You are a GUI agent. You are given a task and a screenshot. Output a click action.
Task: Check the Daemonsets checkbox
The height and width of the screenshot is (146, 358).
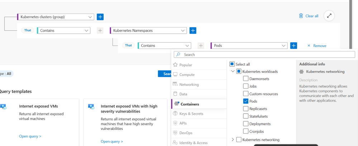click(246, 79)
